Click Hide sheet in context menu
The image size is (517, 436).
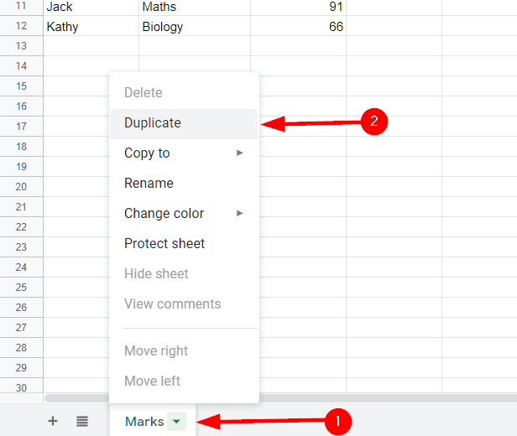point(156,273)
